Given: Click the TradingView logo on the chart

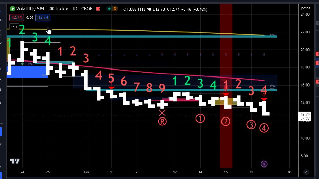Looking at the screenshot, I should (15, 161).
